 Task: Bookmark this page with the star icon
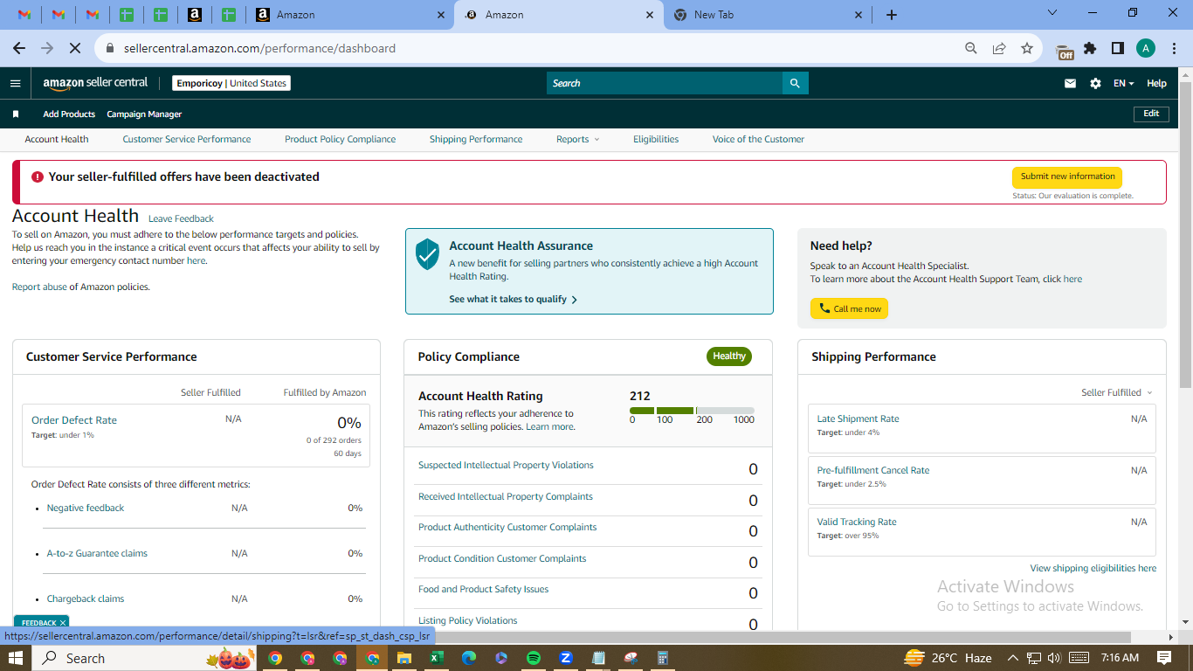click(x=1027, y=48)
